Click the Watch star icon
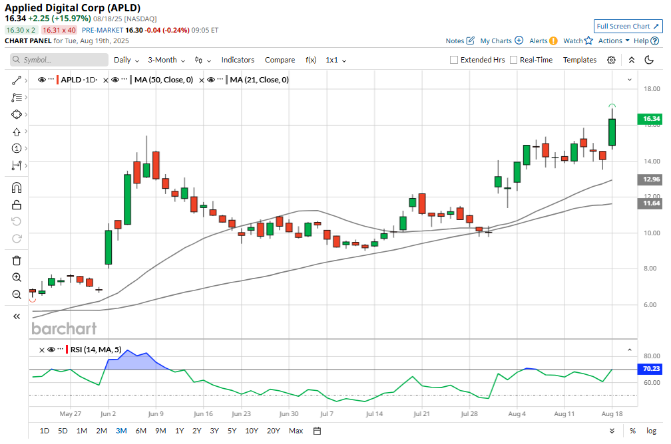The height and width of the screenshot is (444, 671). tap(588, 40)
